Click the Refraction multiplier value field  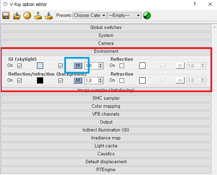click(x=194, y=80)
